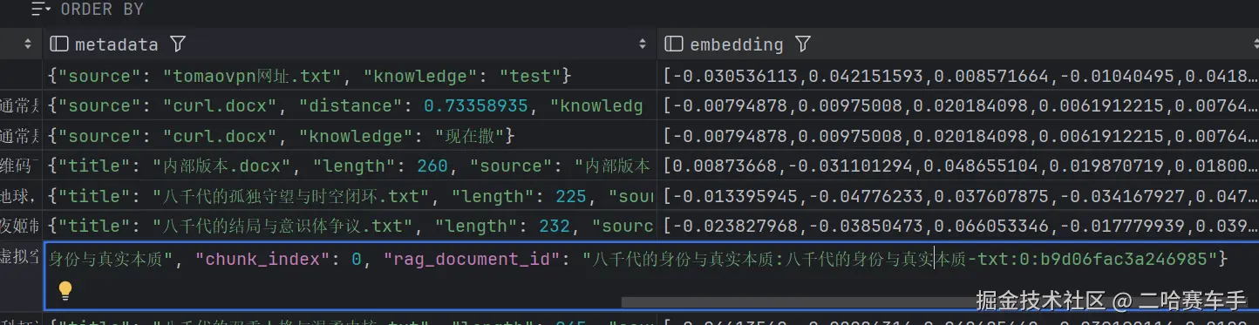Click the yellow lightbulb hint icon
Viewport: 1259px width, 325px height.
point(65,290)
